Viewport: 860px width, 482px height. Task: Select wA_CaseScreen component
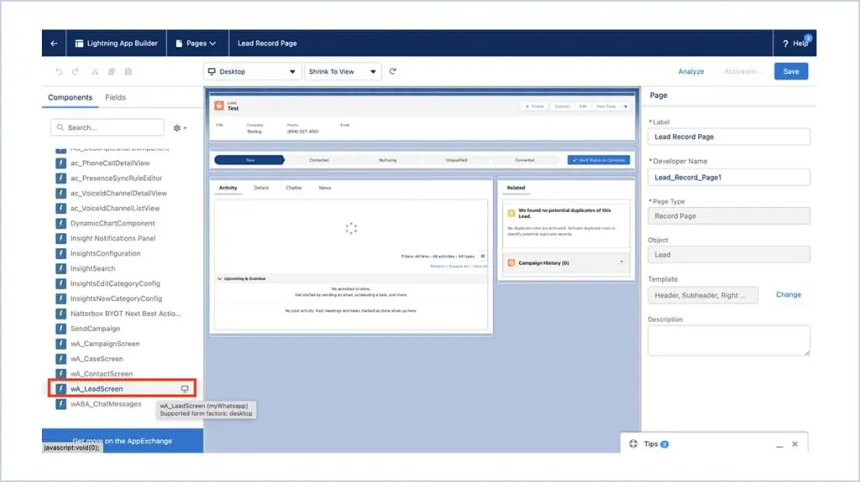(x=97, y=359)
